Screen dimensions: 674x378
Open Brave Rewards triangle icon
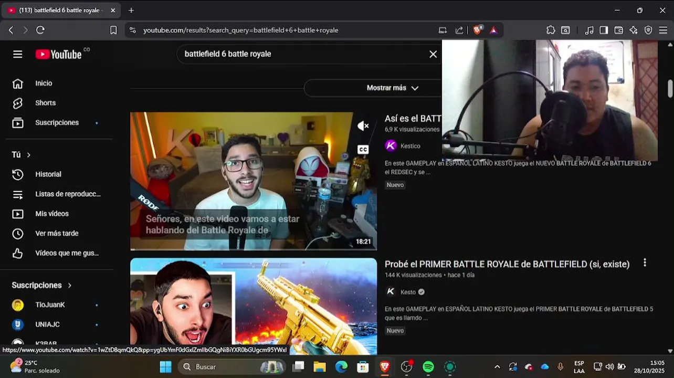(x=493, y=30)
